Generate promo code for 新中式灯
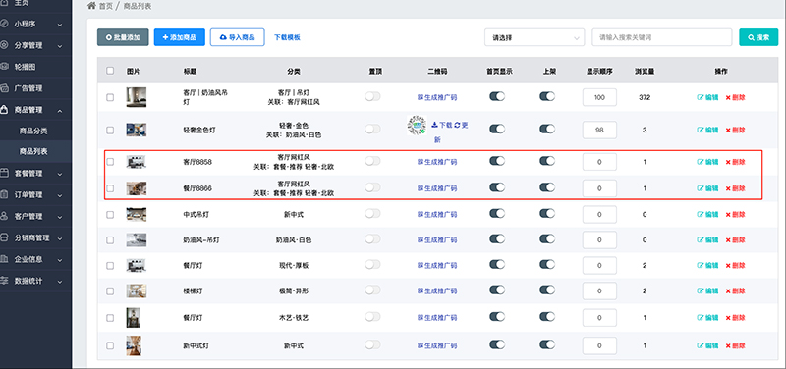This screenshot has height=369, width=786. 437,345
